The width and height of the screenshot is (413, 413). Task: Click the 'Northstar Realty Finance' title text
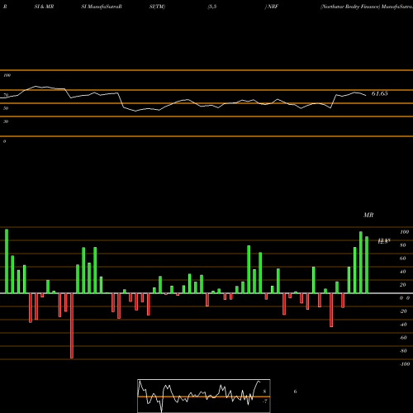350,7
